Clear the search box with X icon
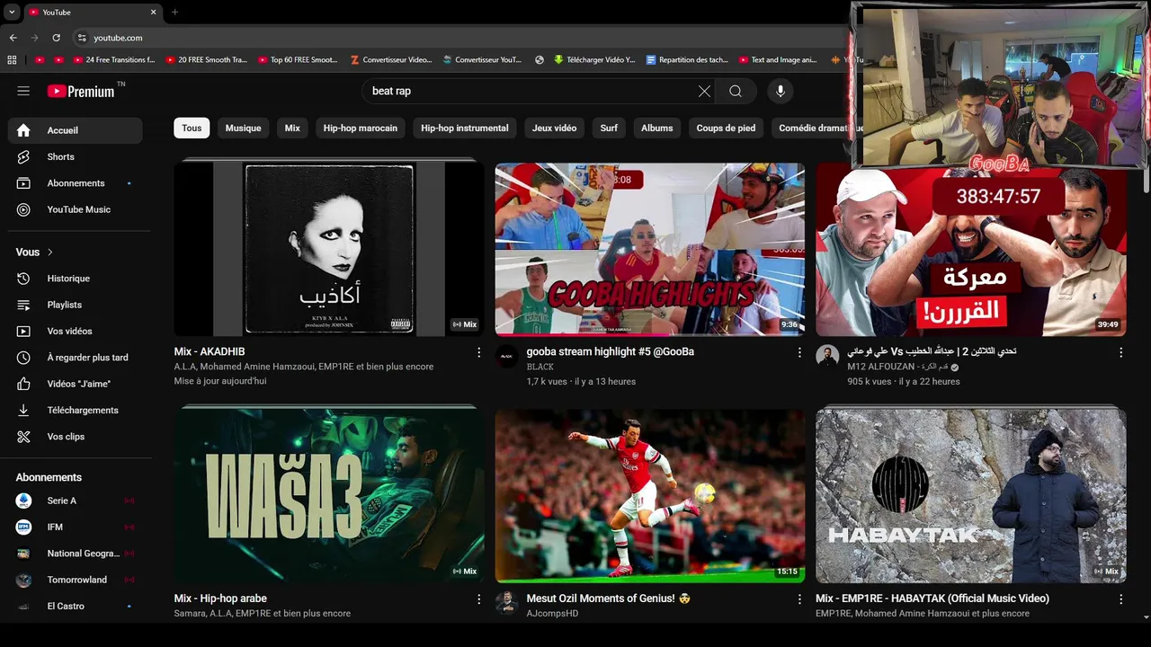This screenshot has width=1151, height=647. click(704, 91)
